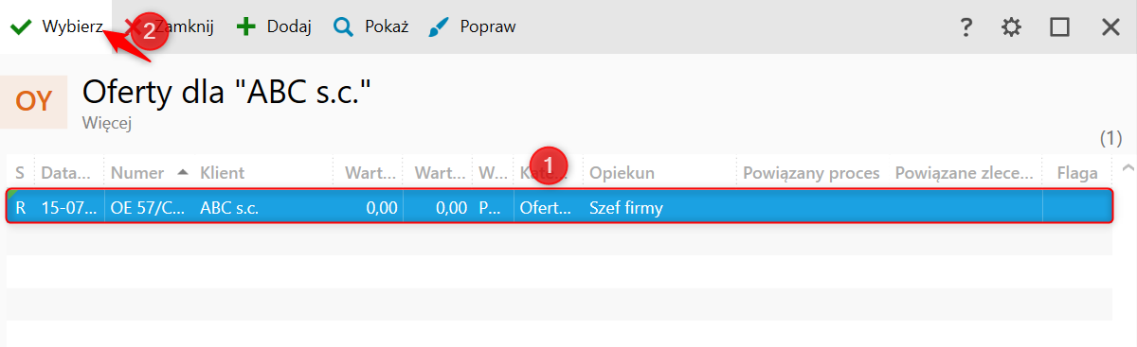Click the green plus Dodaj icon
1137x347 pixels.
tap(245, 26)
